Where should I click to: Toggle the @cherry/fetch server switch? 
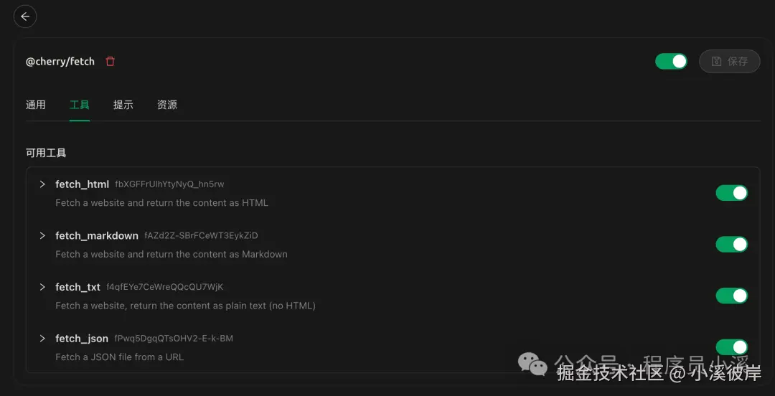click(671, 62)
